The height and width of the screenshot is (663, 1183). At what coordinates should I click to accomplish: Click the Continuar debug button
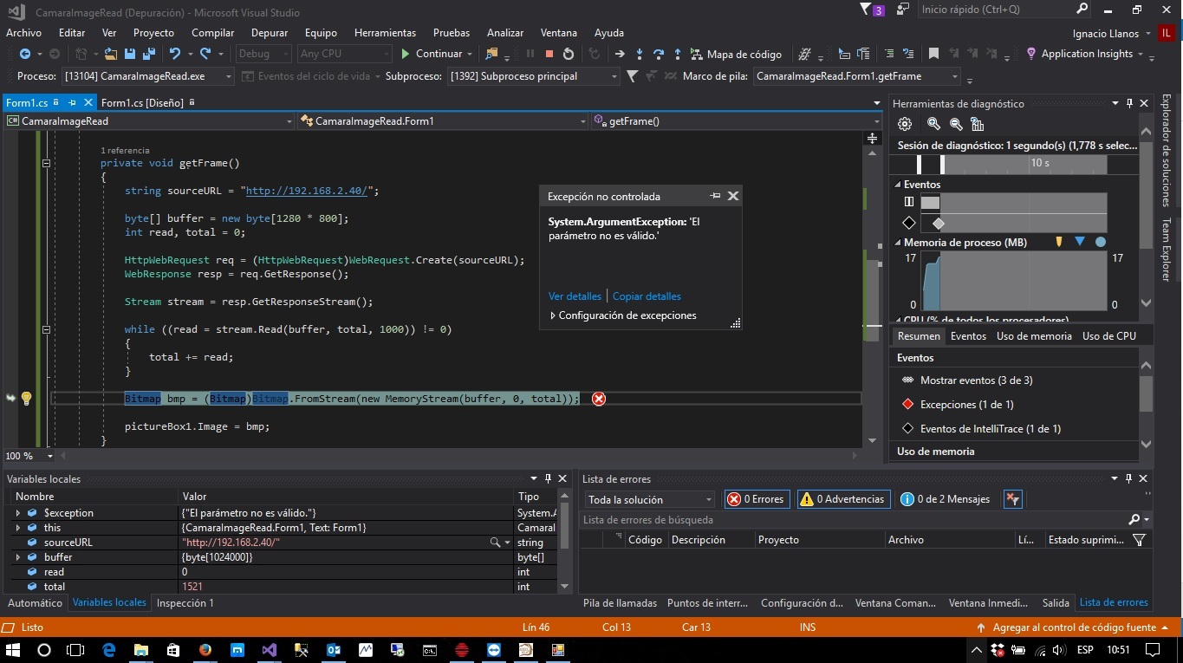(431, 54)
